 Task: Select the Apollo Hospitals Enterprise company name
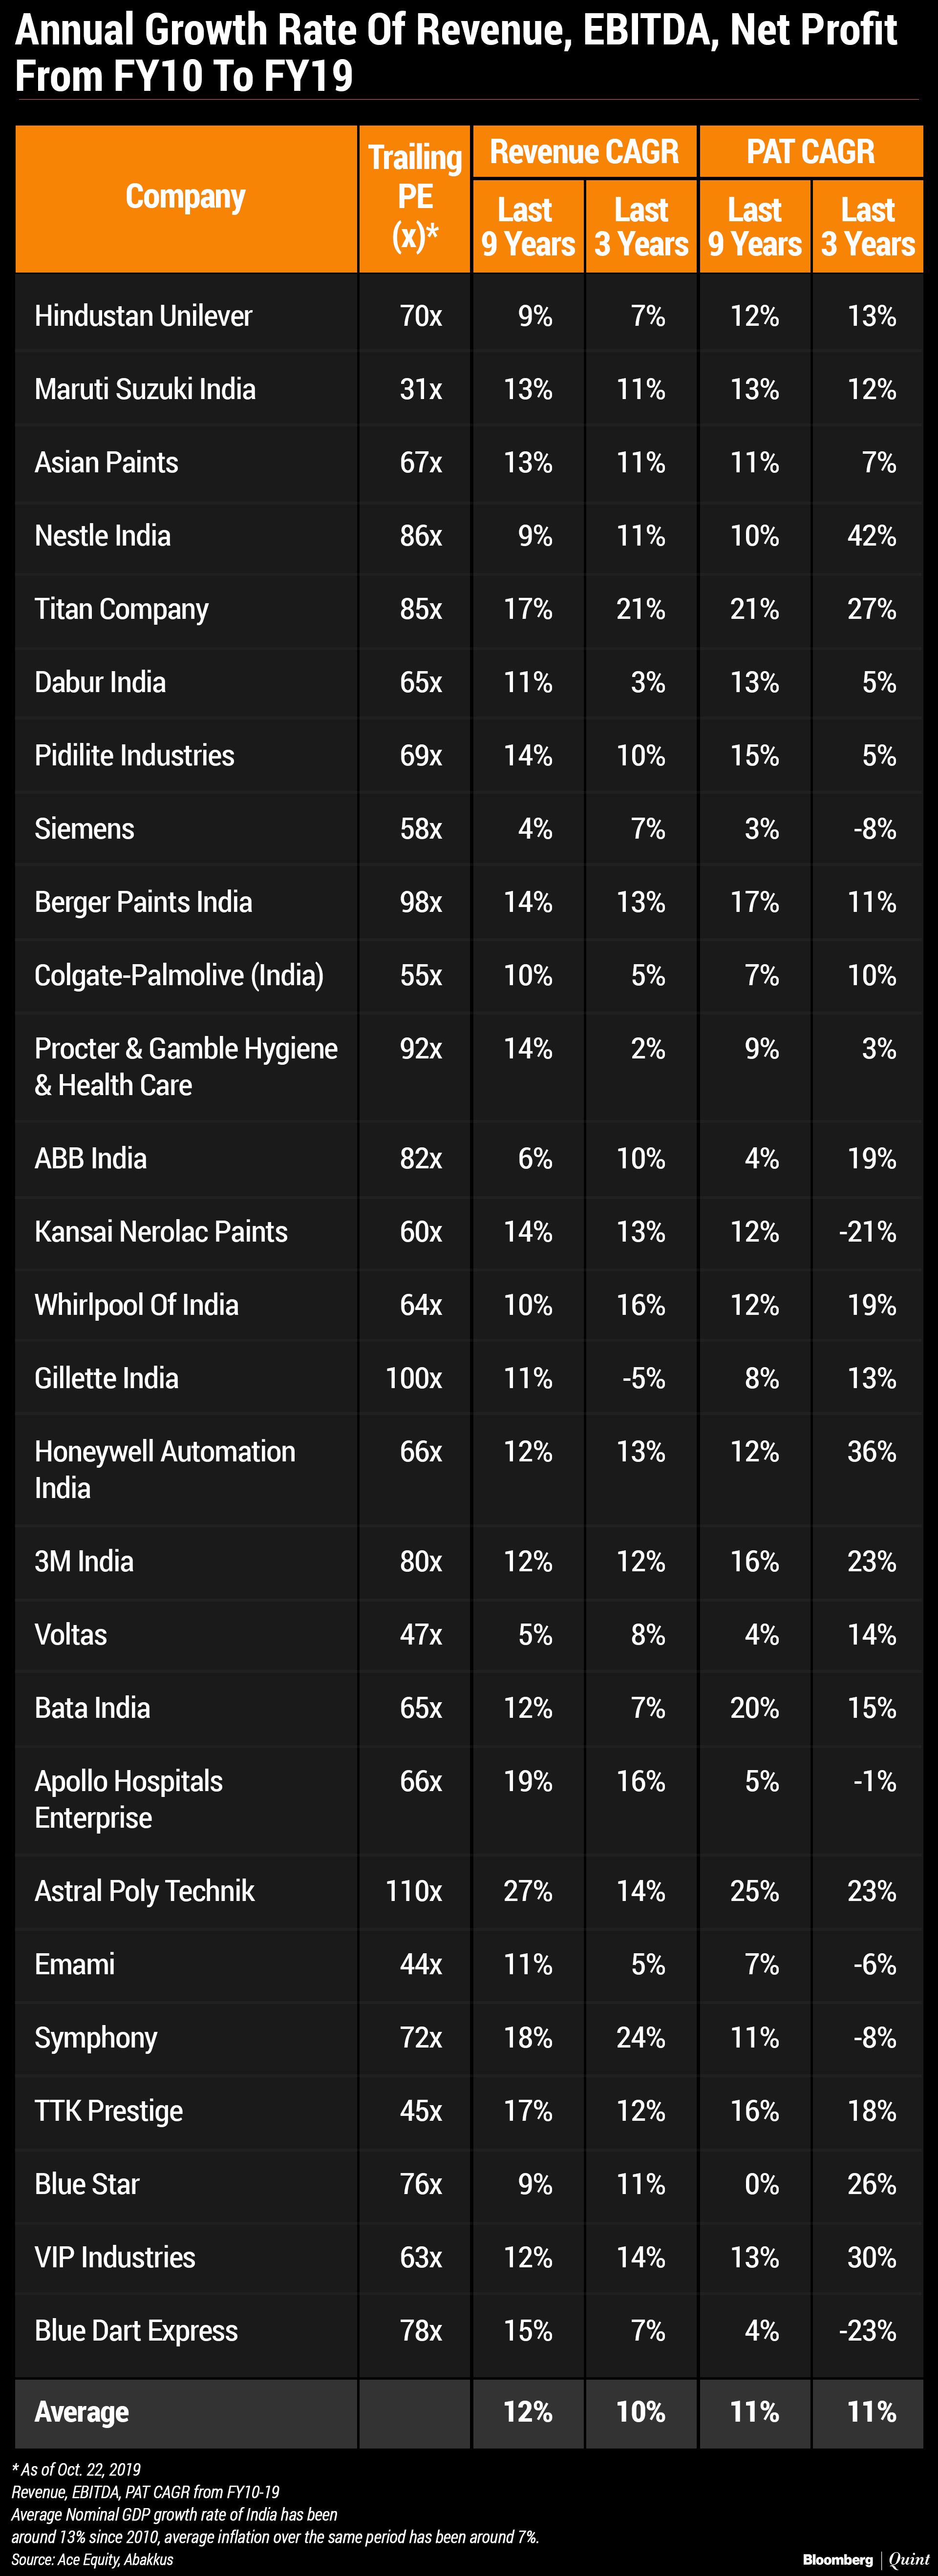[x=129, y=1799]
